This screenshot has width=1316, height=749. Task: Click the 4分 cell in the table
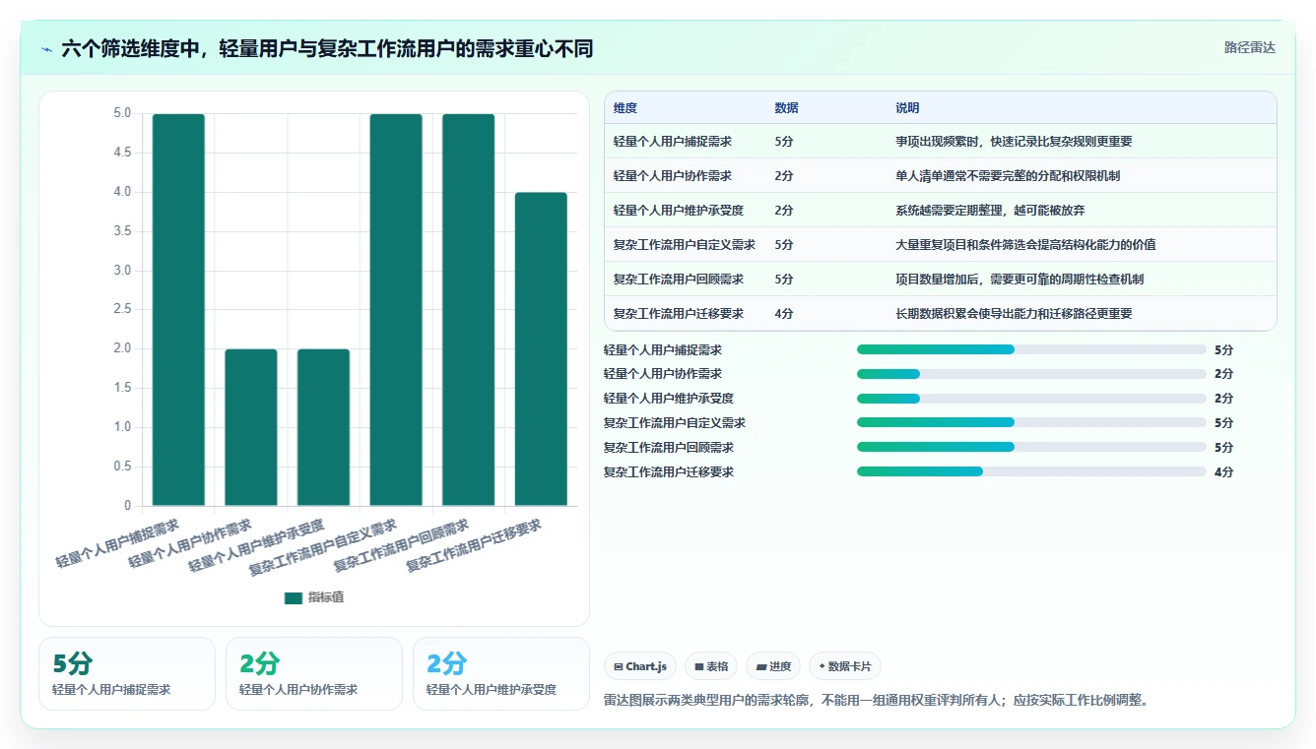[x=784, y=314]
